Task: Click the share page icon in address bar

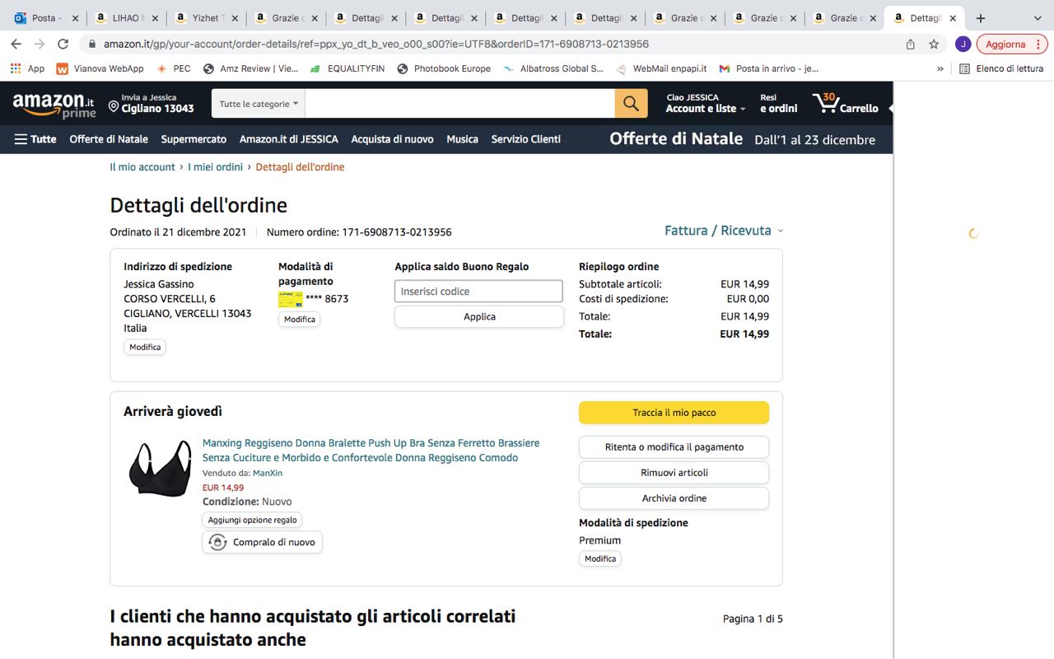Action: (x=910, y=44)
